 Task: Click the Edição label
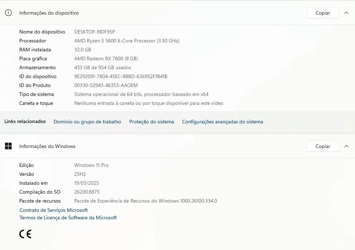pyautogui.click(x=26, y=165)
